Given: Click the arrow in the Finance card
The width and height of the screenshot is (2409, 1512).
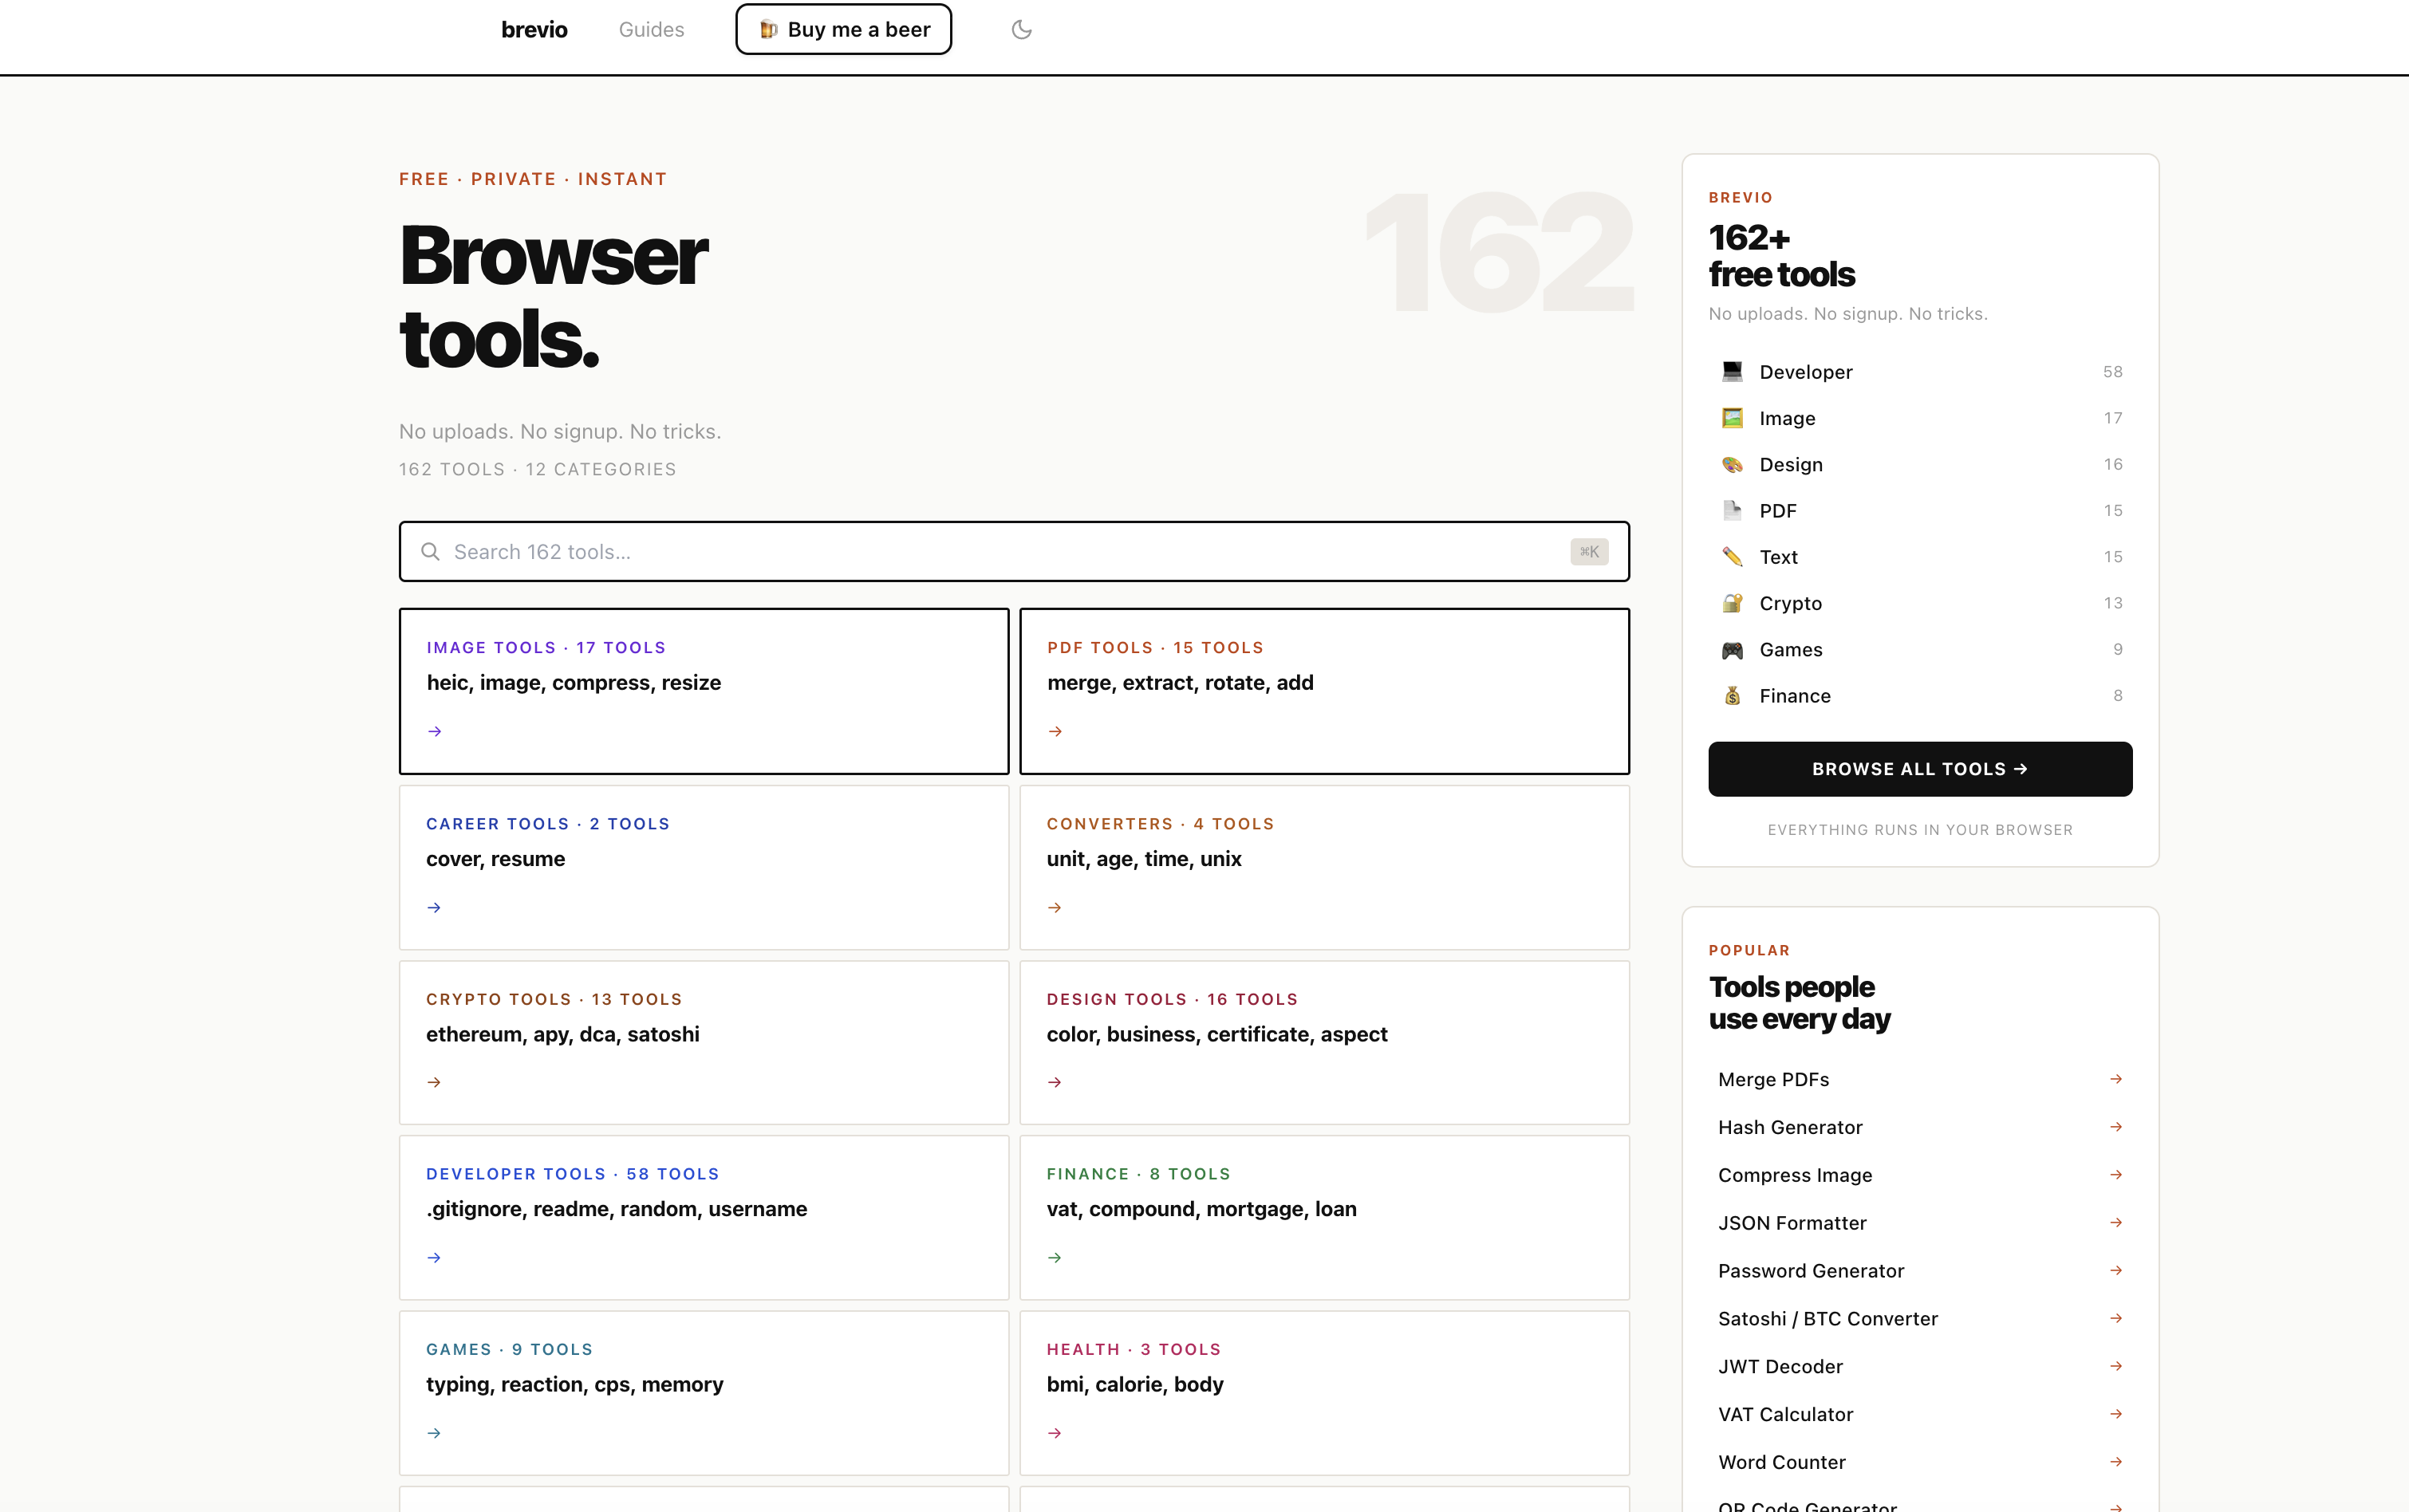Looking at the screenshot, I should 1055,1258.
